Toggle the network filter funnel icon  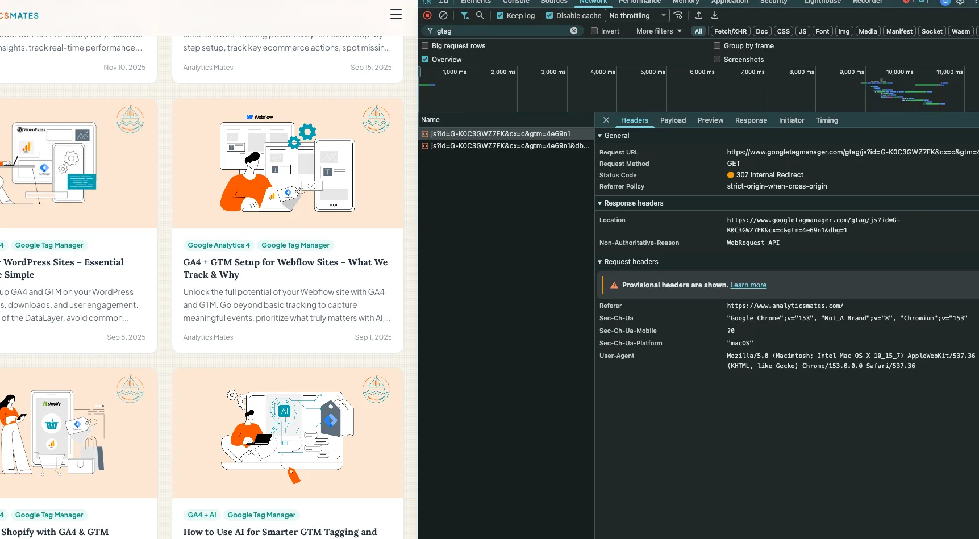(464, 15)
